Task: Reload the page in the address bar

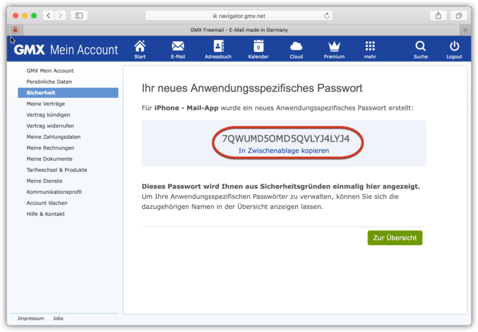Action: point(326,16)
